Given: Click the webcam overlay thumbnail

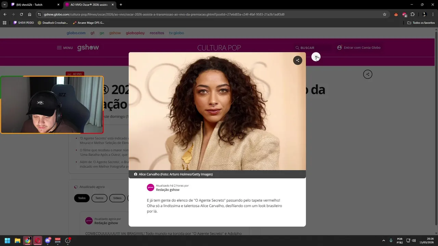Looking at the screenshot, I should click(52, 105).
